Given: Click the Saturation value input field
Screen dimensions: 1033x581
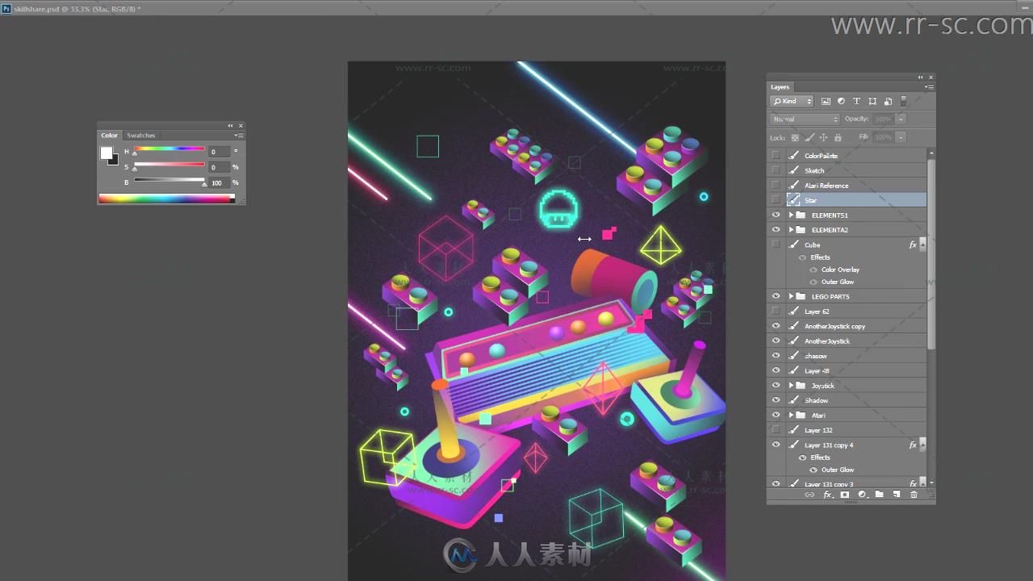Looking at the screenshot, I should tap(219, 167).
